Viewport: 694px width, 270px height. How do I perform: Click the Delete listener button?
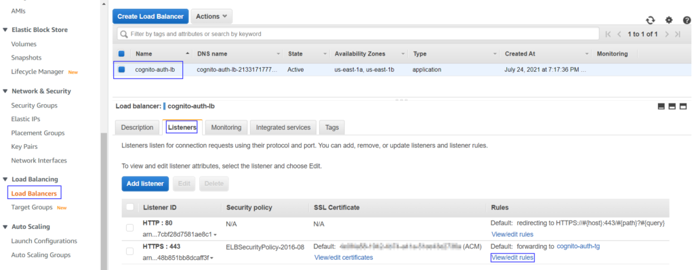[214, 183]
